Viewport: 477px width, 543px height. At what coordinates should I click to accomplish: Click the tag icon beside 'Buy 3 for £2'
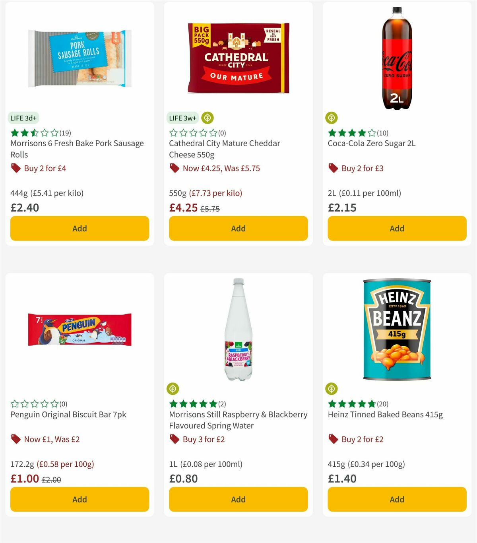174,439
